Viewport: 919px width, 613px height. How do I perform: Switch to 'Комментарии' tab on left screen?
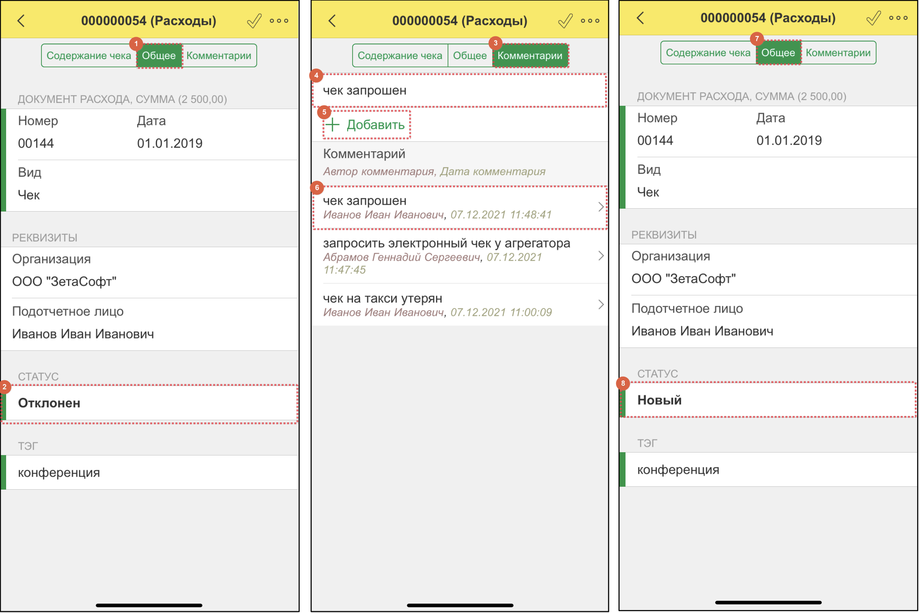pyautogui.click(x=219, y=55)
